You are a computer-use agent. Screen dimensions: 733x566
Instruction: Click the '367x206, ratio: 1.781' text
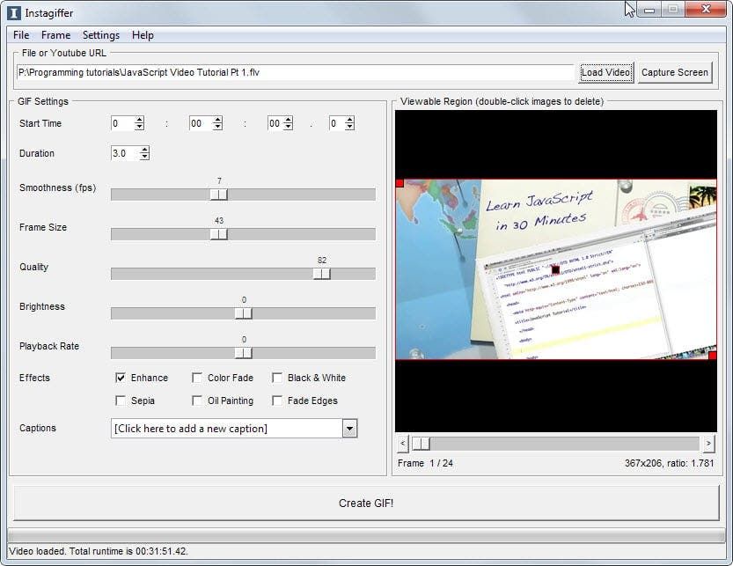pyautogui.click(x=670, y=463)
